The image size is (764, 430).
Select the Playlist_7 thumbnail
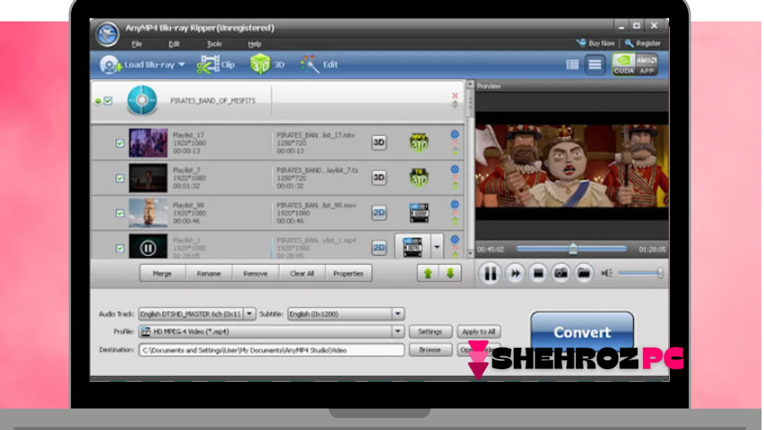148,178
